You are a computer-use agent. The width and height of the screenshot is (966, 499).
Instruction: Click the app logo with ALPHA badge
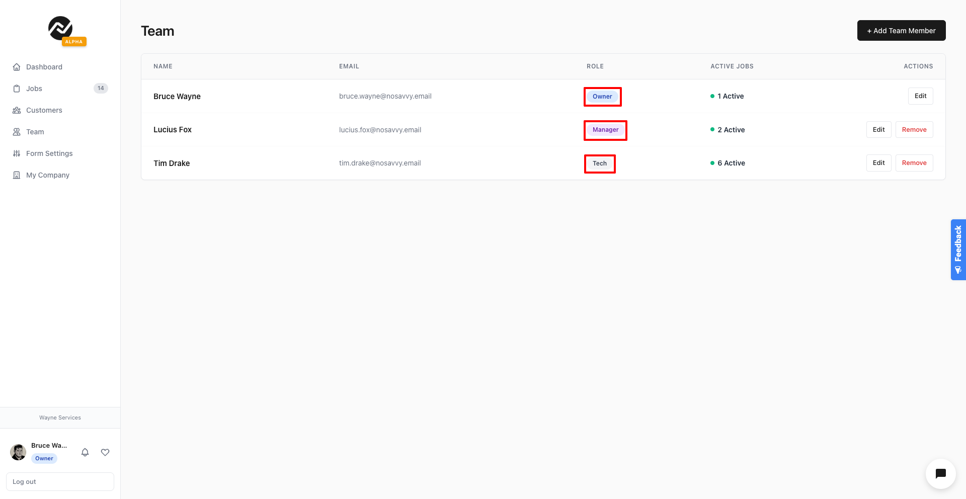(x=61, y=29)
